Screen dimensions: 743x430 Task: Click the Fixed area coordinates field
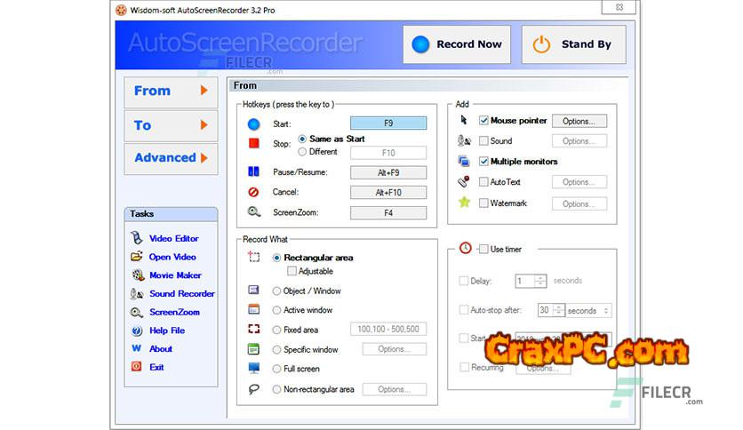pyautogui.click(x=388, y=329)
